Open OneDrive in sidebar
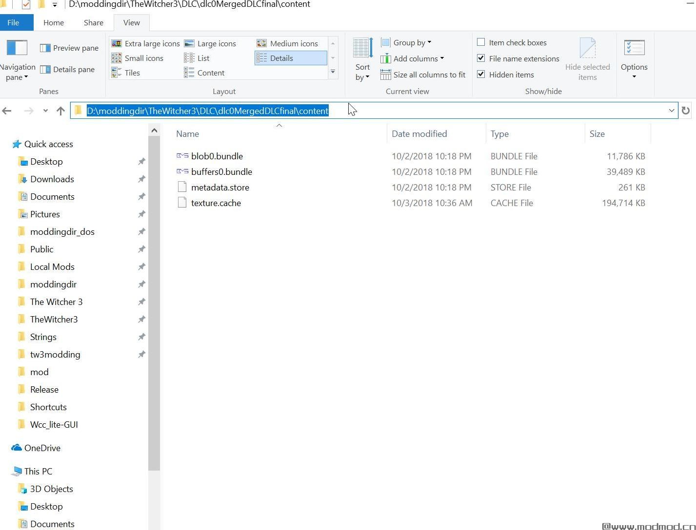The height and width of the screenshot is (530, 696). click(x=36, y=448)
